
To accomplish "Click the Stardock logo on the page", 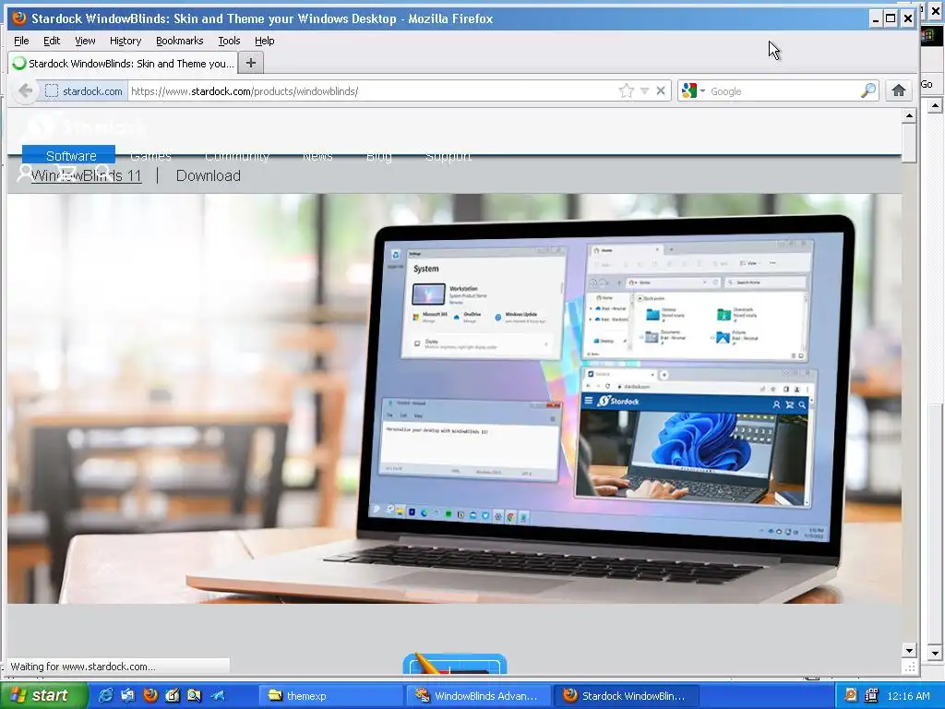I will point(84,126).
